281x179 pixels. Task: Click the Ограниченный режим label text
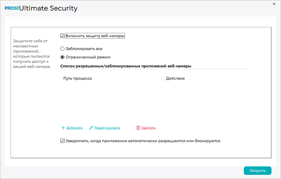[x=88, y=57]
